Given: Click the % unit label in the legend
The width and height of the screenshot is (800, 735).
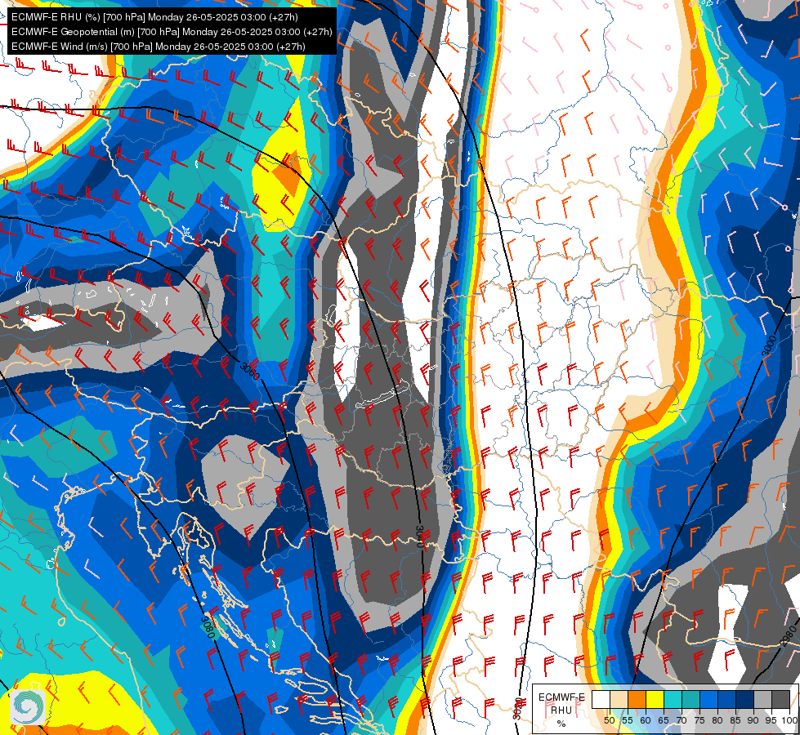Looking at the screenshot, I should [561, 724].
